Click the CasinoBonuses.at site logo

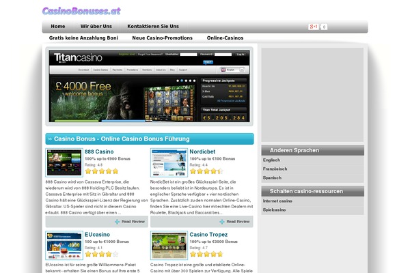pos(81,11)
